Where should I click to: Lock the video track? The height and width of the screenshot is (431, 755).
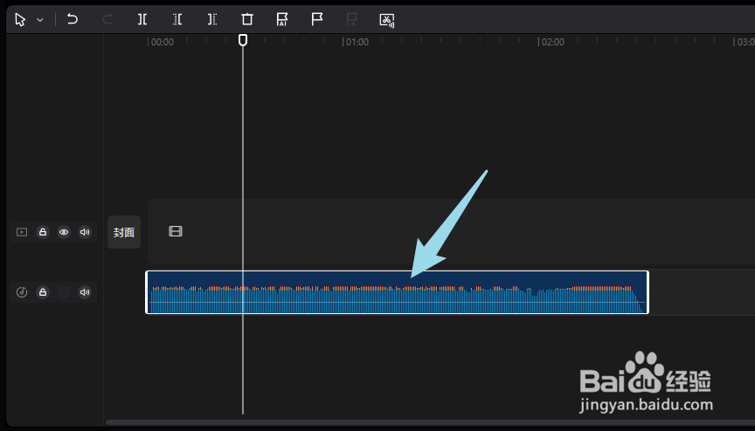pyautogui.click(x=43, y=232)
